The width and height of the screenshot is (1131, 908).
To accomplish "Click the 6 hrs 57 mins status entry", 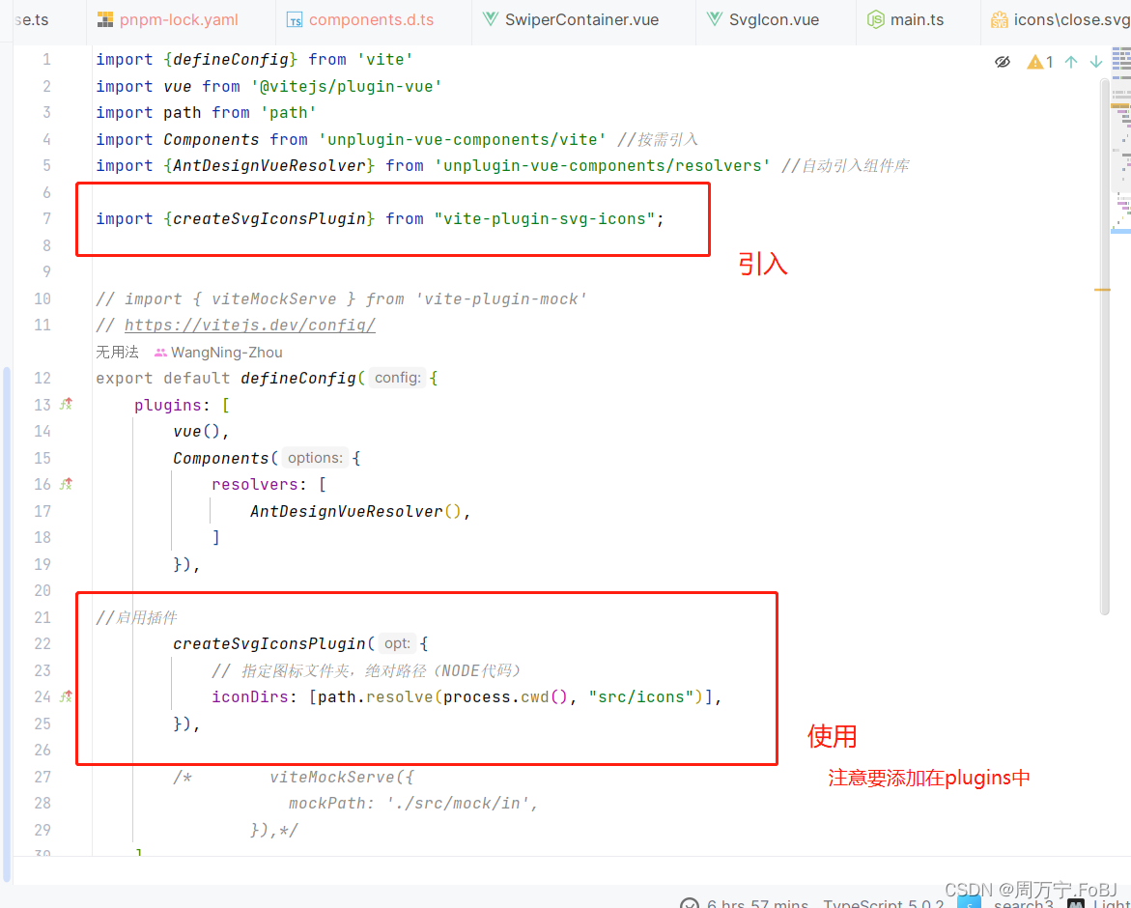I will click(x=757, y=904).
